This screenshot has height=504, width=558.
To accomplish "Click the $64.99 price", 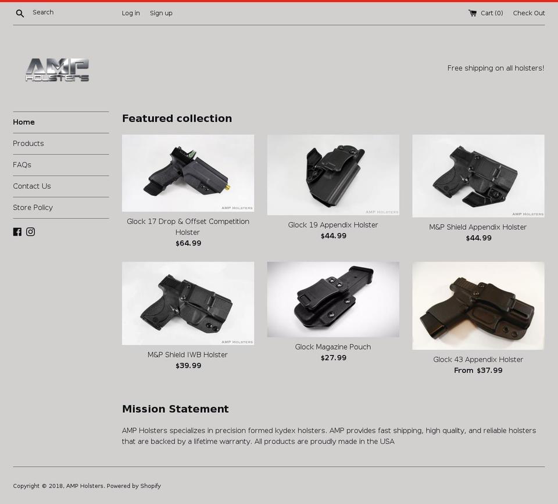I will click(188, 243).
